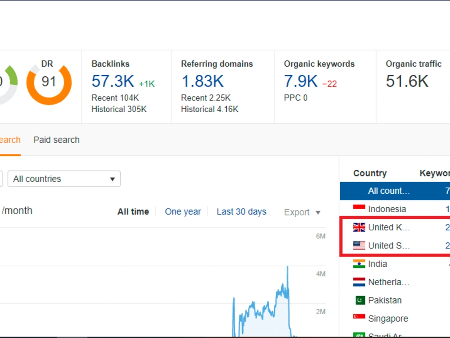Click the Netherlands flag icon
This screenshot has width=450, height=338.
(x=359, y=282)
